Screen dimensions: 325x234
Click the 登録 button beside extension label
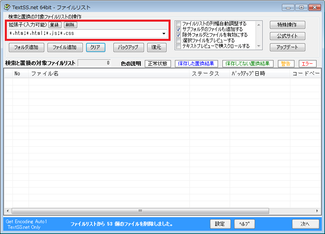pos(55,25)
